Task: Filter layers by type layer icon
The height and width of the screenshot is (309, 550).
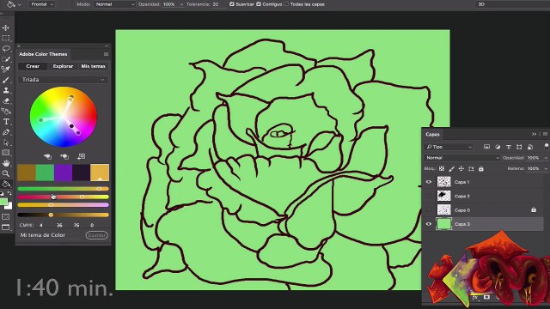Action: (x=508, y=147)
